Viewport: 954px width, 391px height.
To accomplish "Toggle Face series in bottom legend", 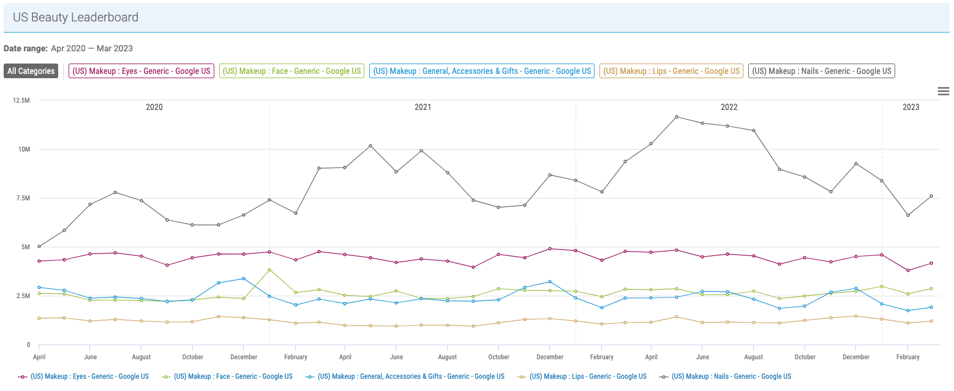I will [x=227, y=376].
